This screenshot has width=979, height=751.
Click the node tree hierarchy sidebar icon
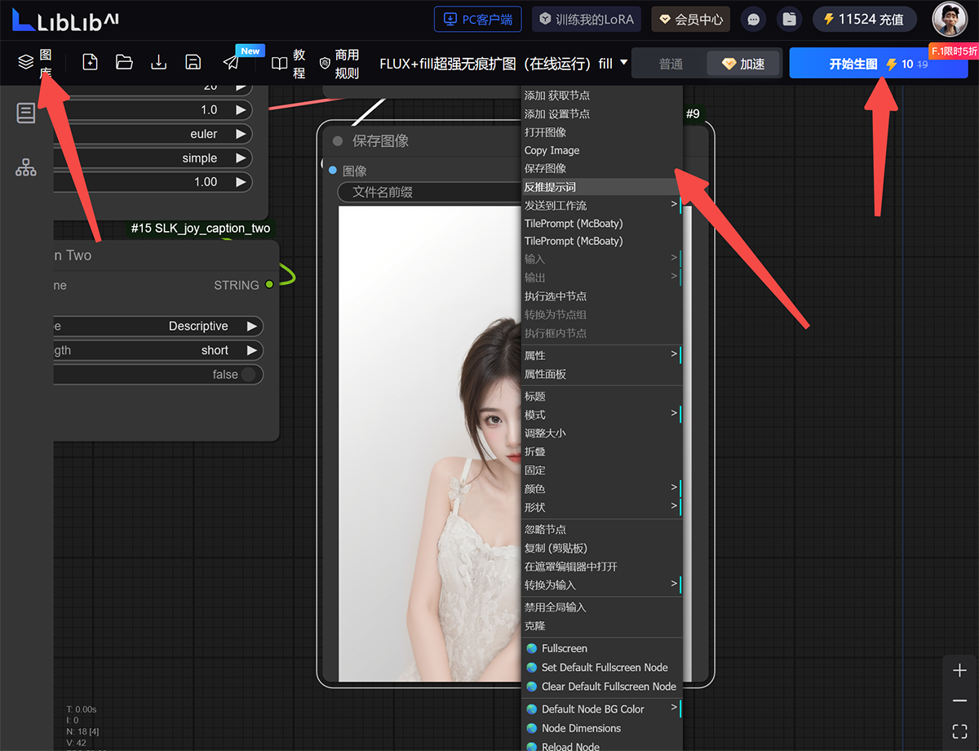[26, 167]
